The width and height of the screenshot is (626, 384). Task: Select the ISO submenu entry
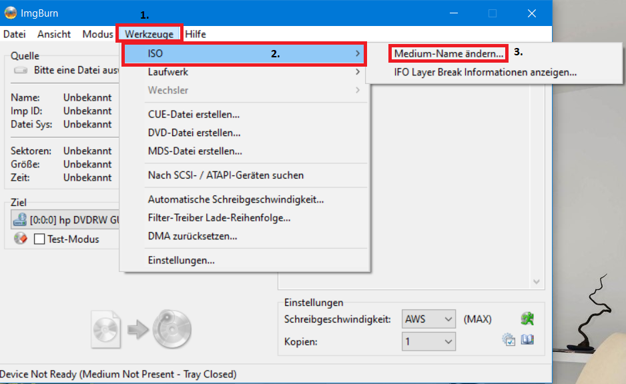[x=244, y=54]
